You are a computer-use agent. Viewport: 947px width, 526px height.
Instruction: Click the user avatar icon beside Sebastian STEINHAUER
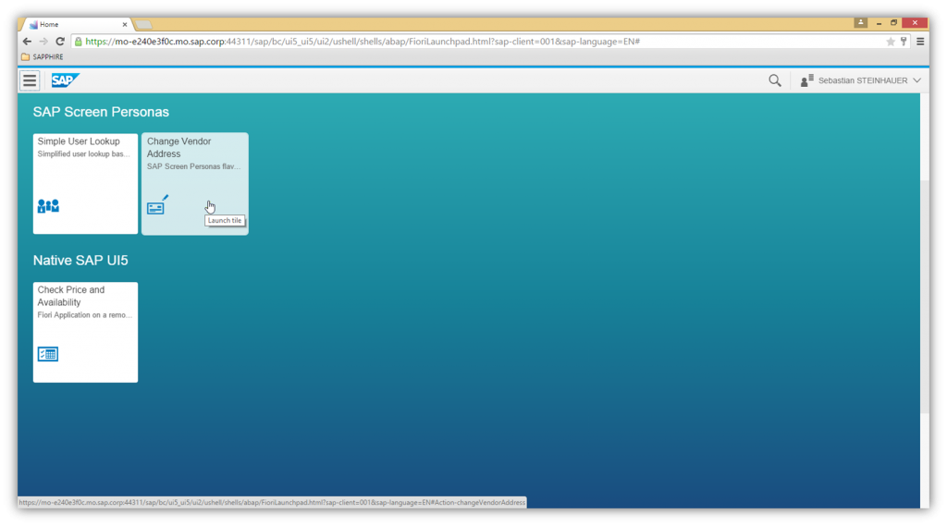click(x=806, y=80)
